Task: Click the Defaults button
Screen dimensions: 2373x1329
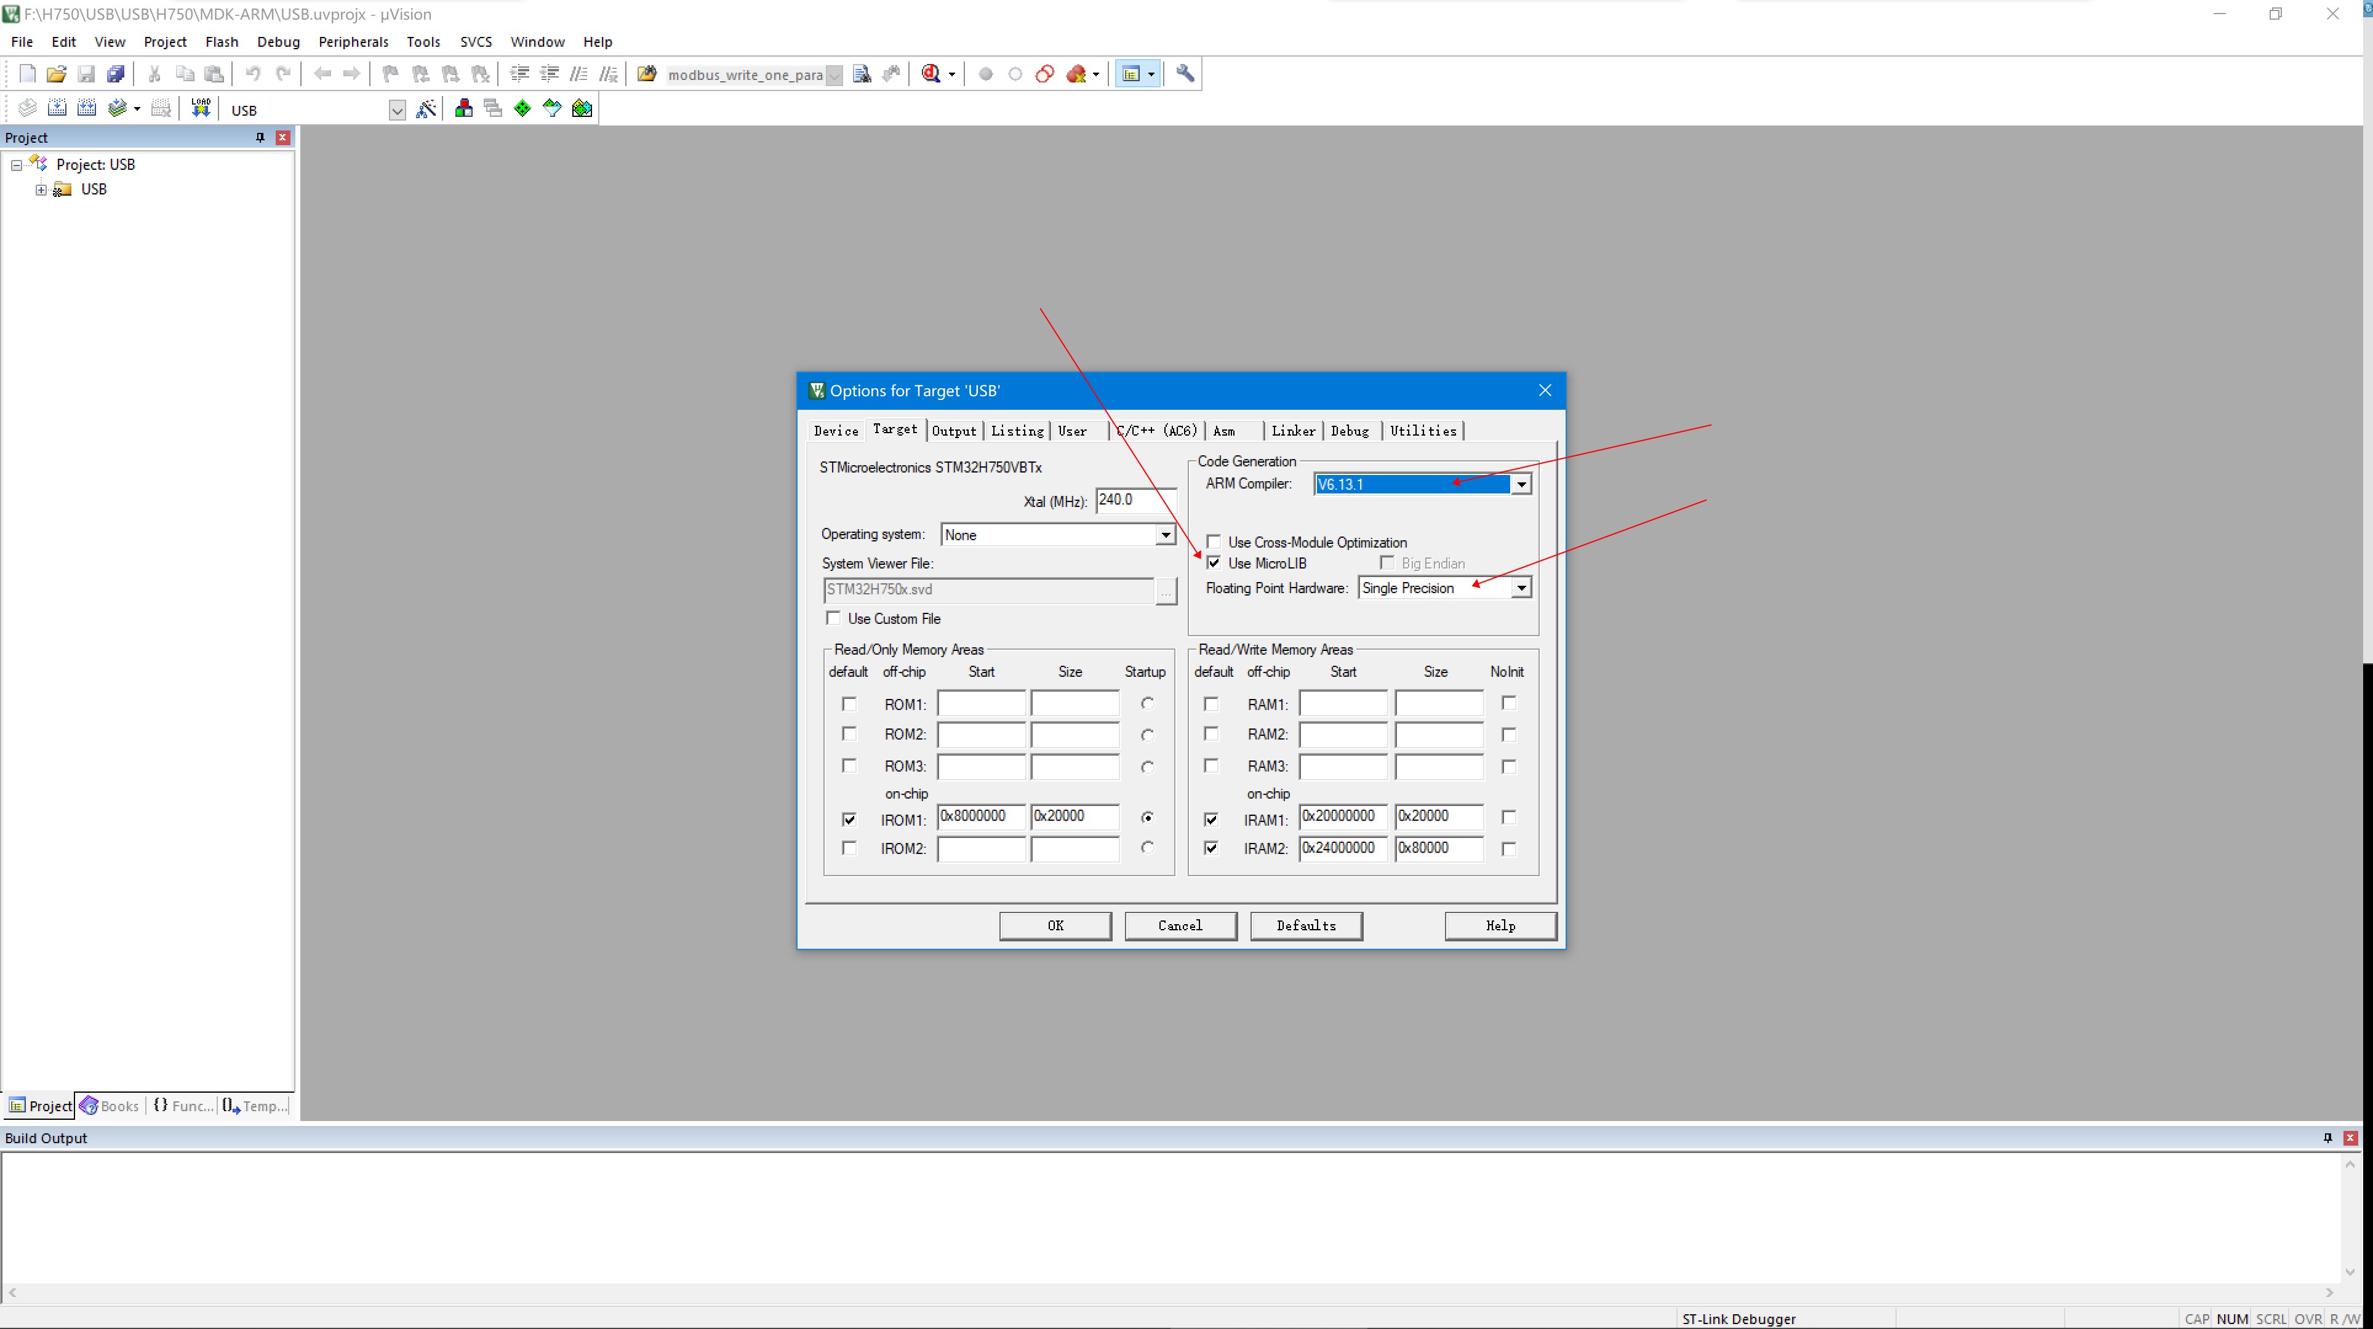Action: [1305, 925]
